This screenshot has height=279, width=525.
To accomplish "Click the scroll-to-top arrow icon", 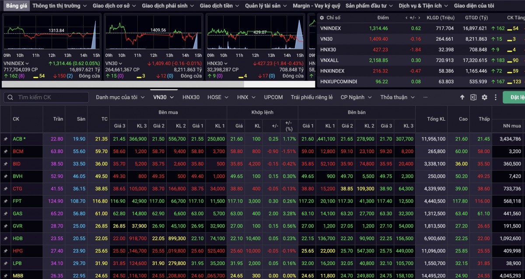I will point(462,98).
